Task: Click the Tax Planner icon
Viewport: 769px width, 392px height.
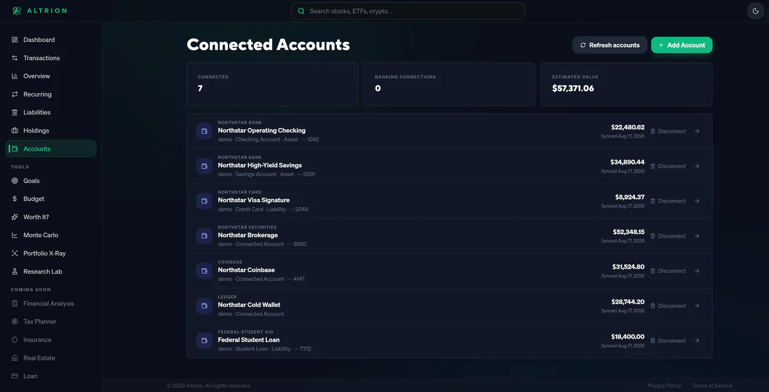Action: [15, 321]
